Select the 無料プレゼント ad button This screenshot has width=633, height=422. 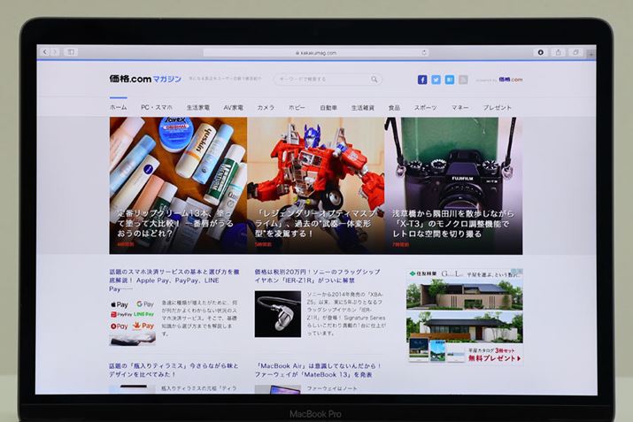(494, 357)
